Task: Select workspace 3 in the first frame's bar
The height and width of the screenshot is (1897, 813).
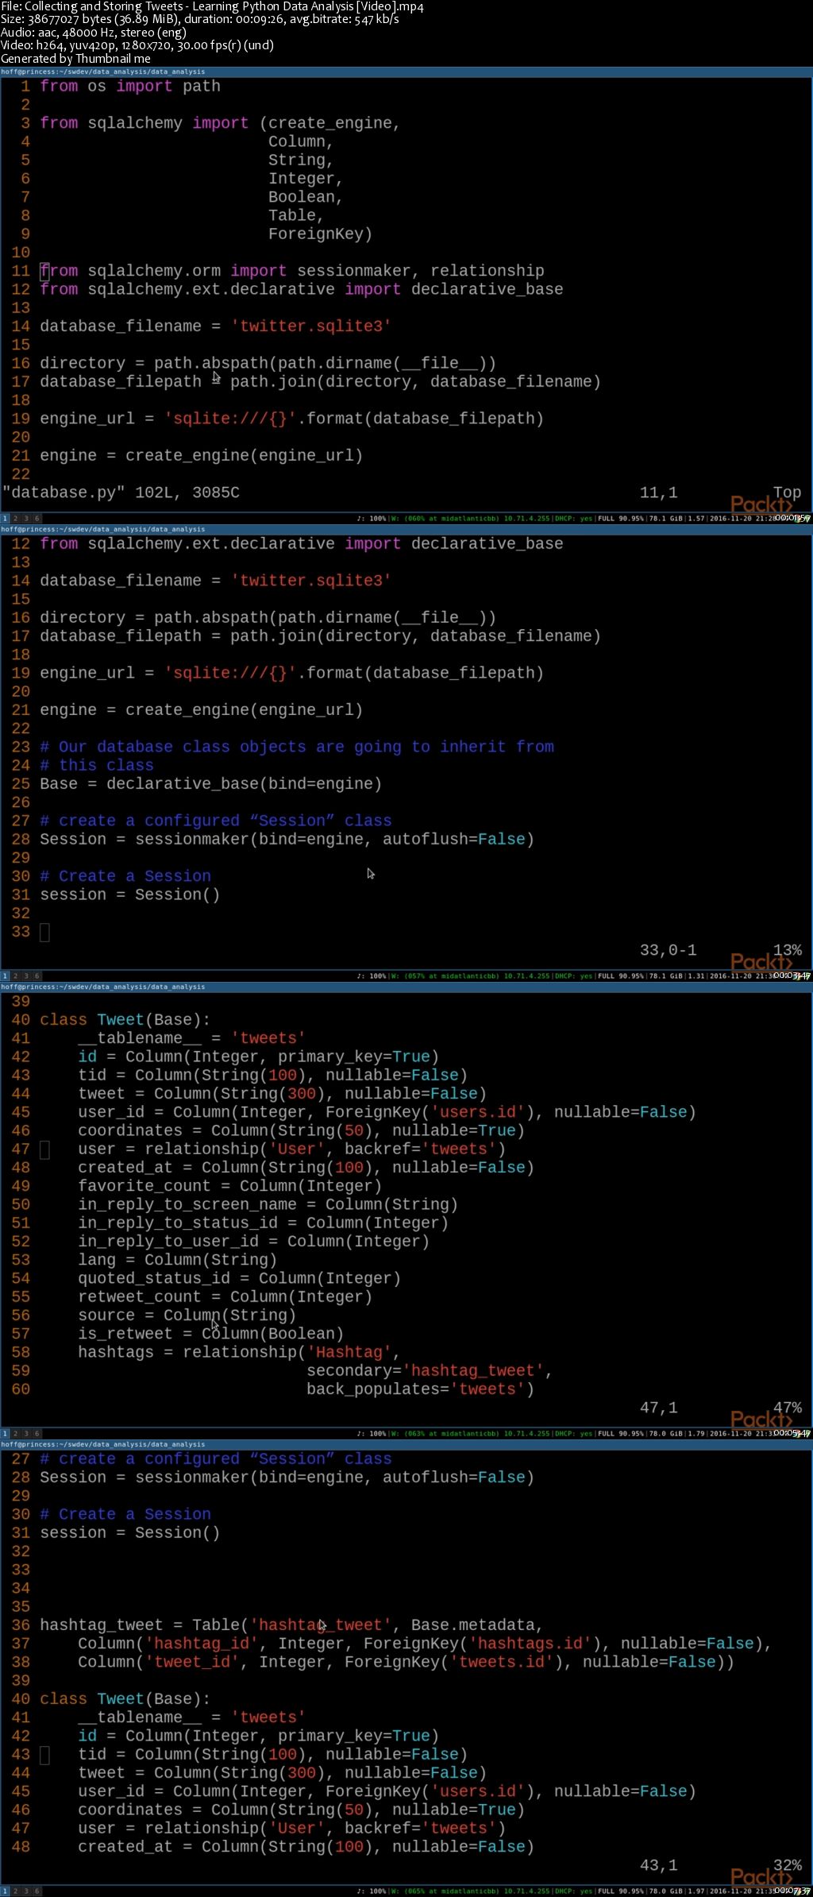Action: [25, 519]
